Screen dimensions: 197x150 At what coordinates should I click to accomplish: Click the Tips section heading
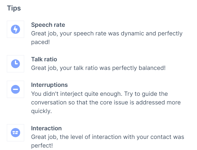point(14,8)
